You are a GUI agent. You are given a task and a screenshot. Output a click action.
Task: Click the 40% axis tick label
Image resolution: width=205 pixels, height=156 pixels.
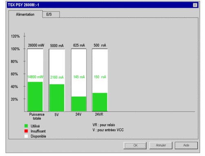pos(14,87)
